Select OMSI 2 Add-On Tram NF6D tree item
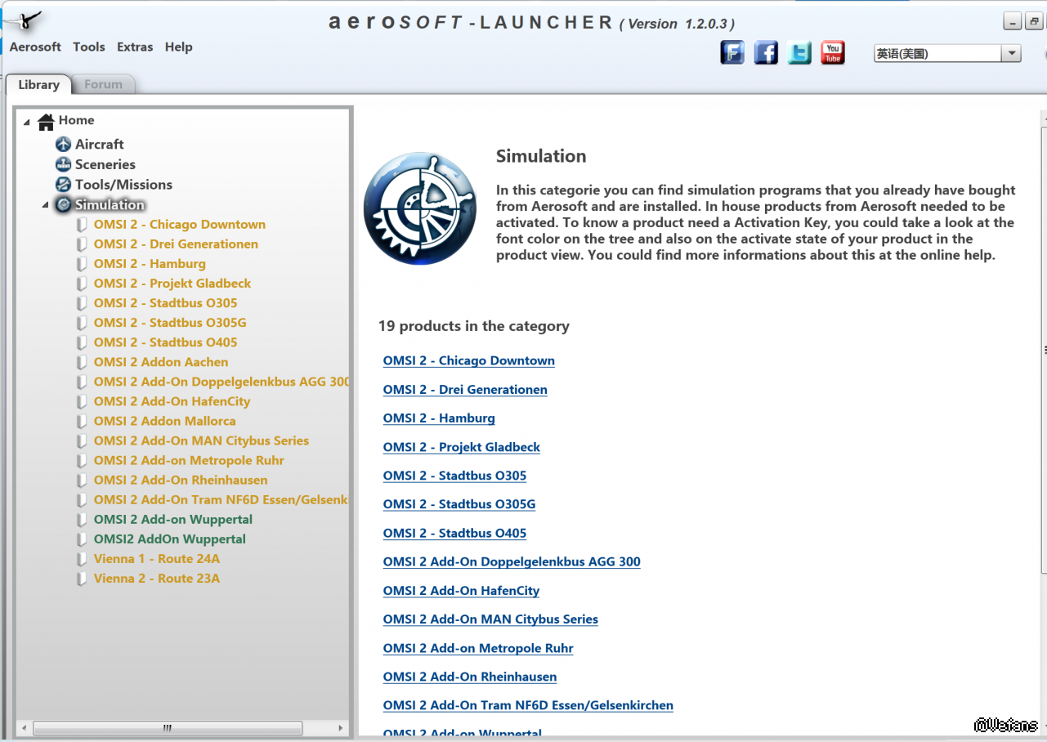Image resolution: width=1047 pixels, height=742 pixels. (221, 499)
